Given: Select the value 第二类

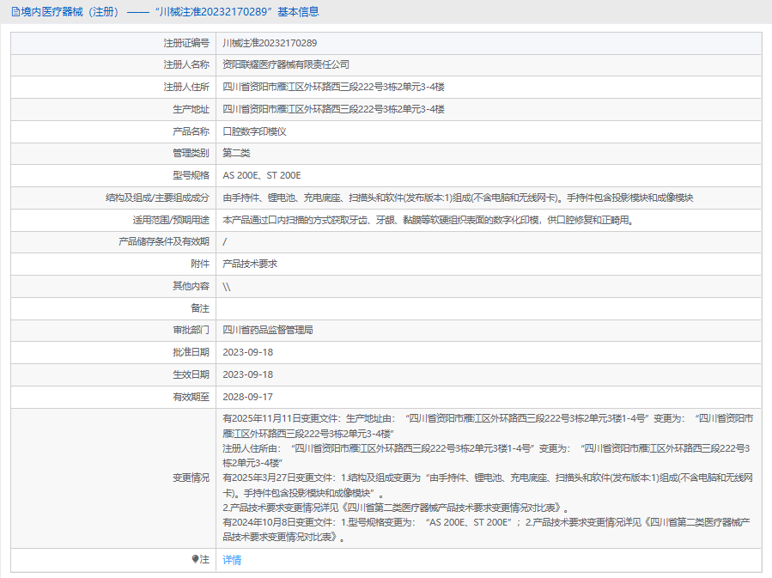Looking at the screenshot, I should point(236,153).
